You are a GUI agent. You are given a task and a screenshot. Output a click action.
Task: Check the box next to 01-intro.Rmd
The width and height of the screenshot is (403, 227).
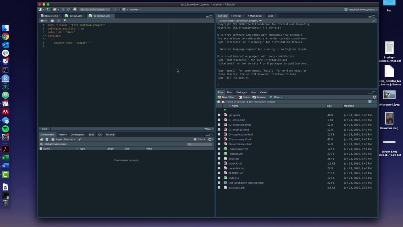219,120
